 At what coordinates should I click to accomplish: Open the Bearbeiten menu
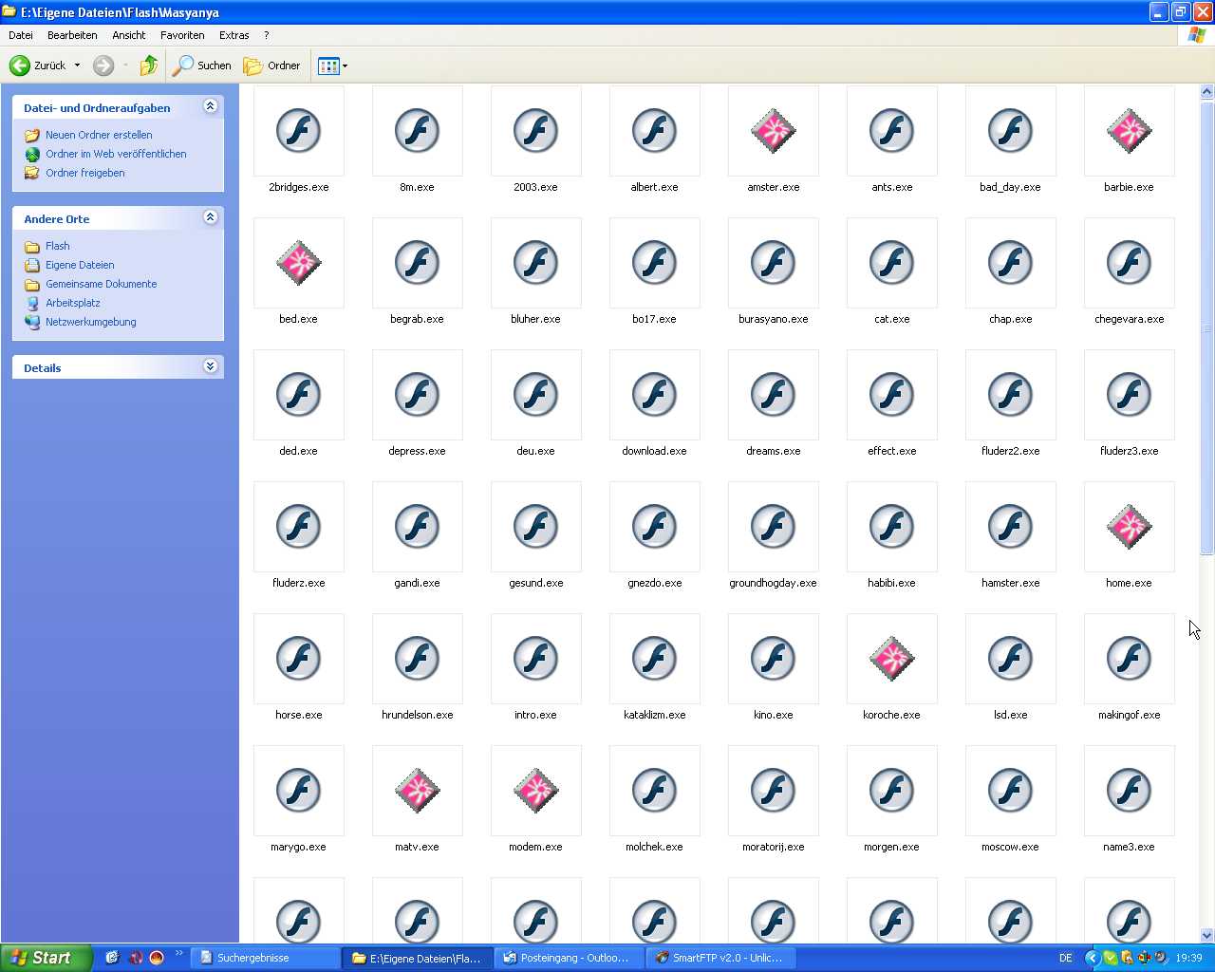(72, 35)
